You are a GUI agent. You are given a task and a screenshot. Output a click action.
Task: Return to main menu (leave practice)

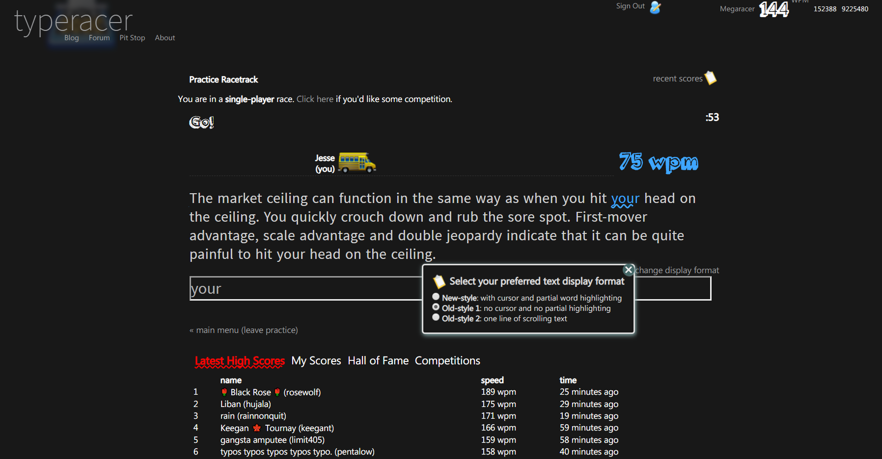coord(244,330)
